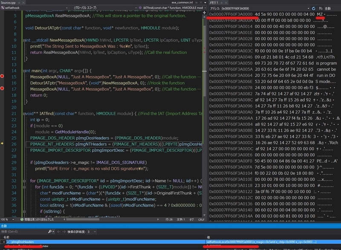Click memory row 0x00007FF60F3A0050 'is program'
Screen dimensions: 341x250
[273, 63]
